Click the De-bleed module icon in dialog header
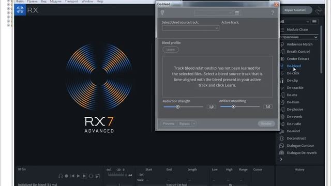 (x=162, y=12)
